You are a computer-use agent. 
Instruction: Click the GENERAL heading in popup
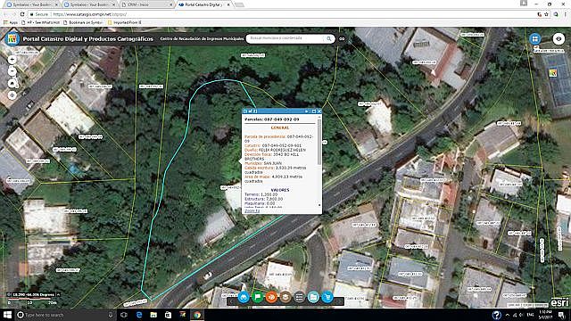pos(280,128)
